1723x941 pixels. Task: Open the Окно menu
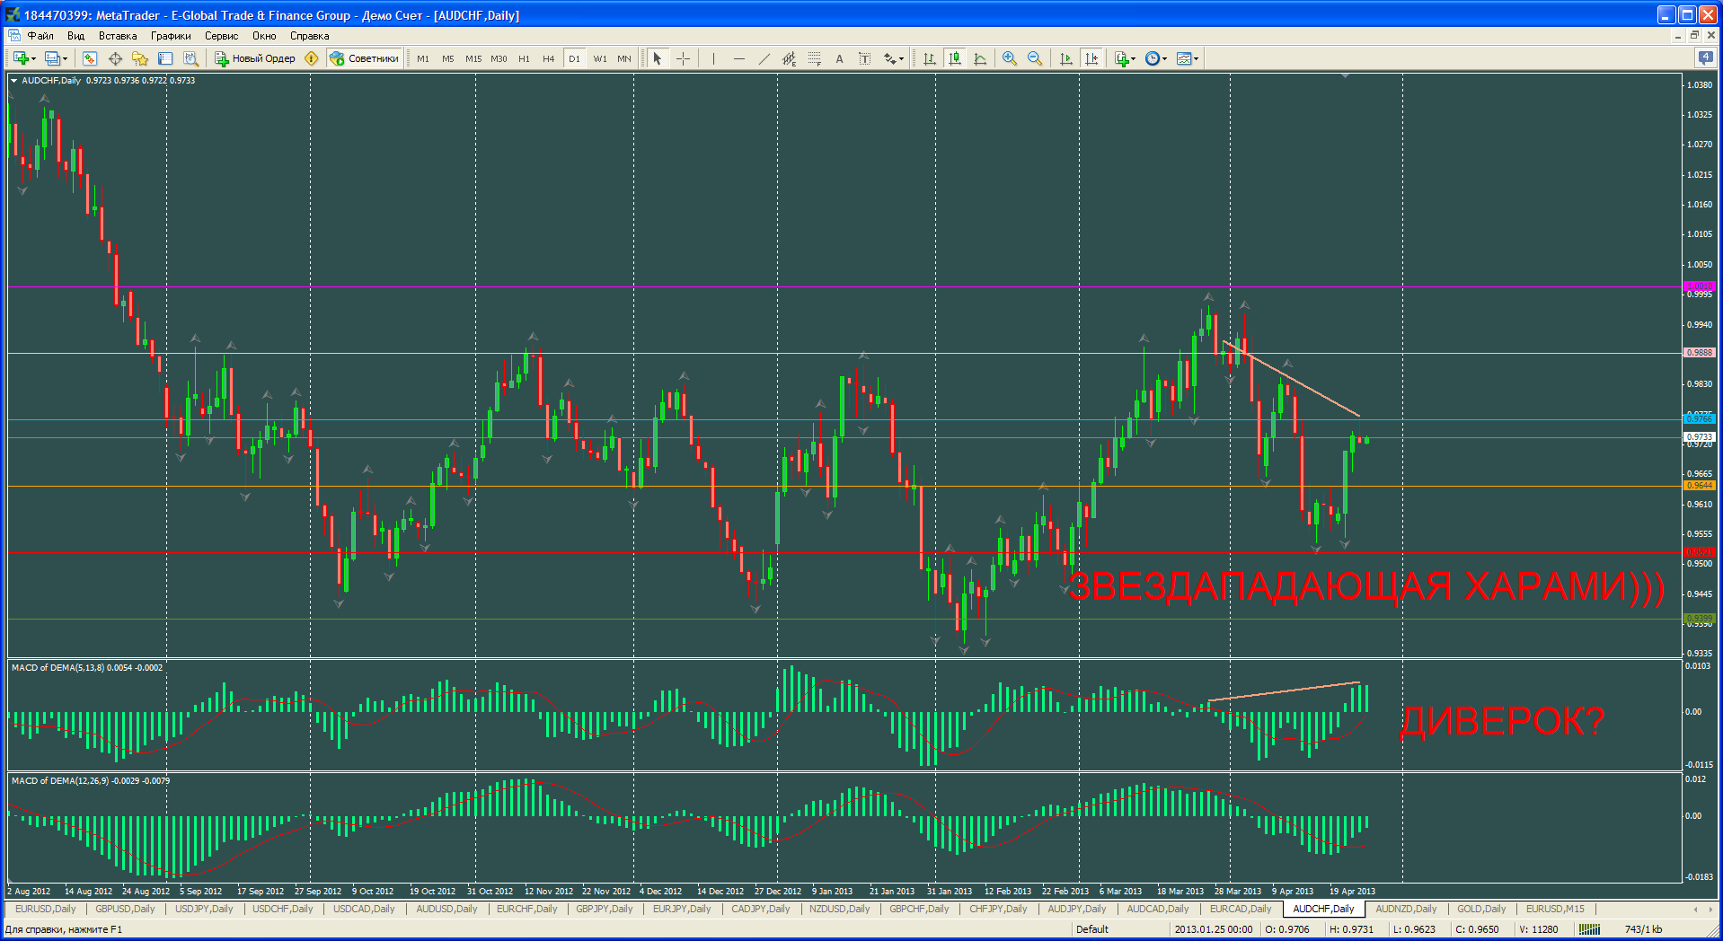(x=264, y=36)
